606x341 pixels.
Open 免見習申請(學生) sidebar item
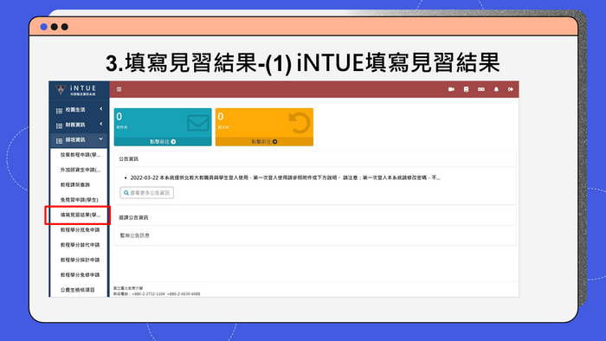79,200
